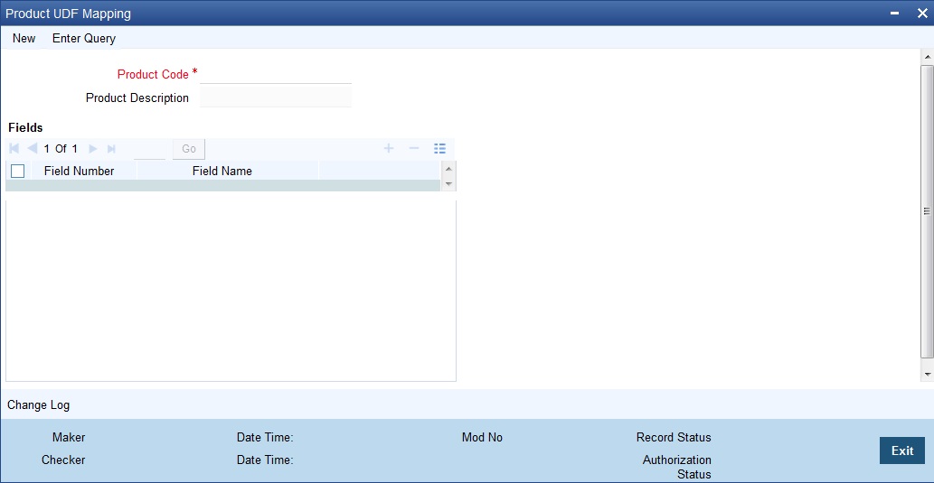This screenshot has width=934, height=483.
Task: Go to next page of Fields
Action: (93, 148)
